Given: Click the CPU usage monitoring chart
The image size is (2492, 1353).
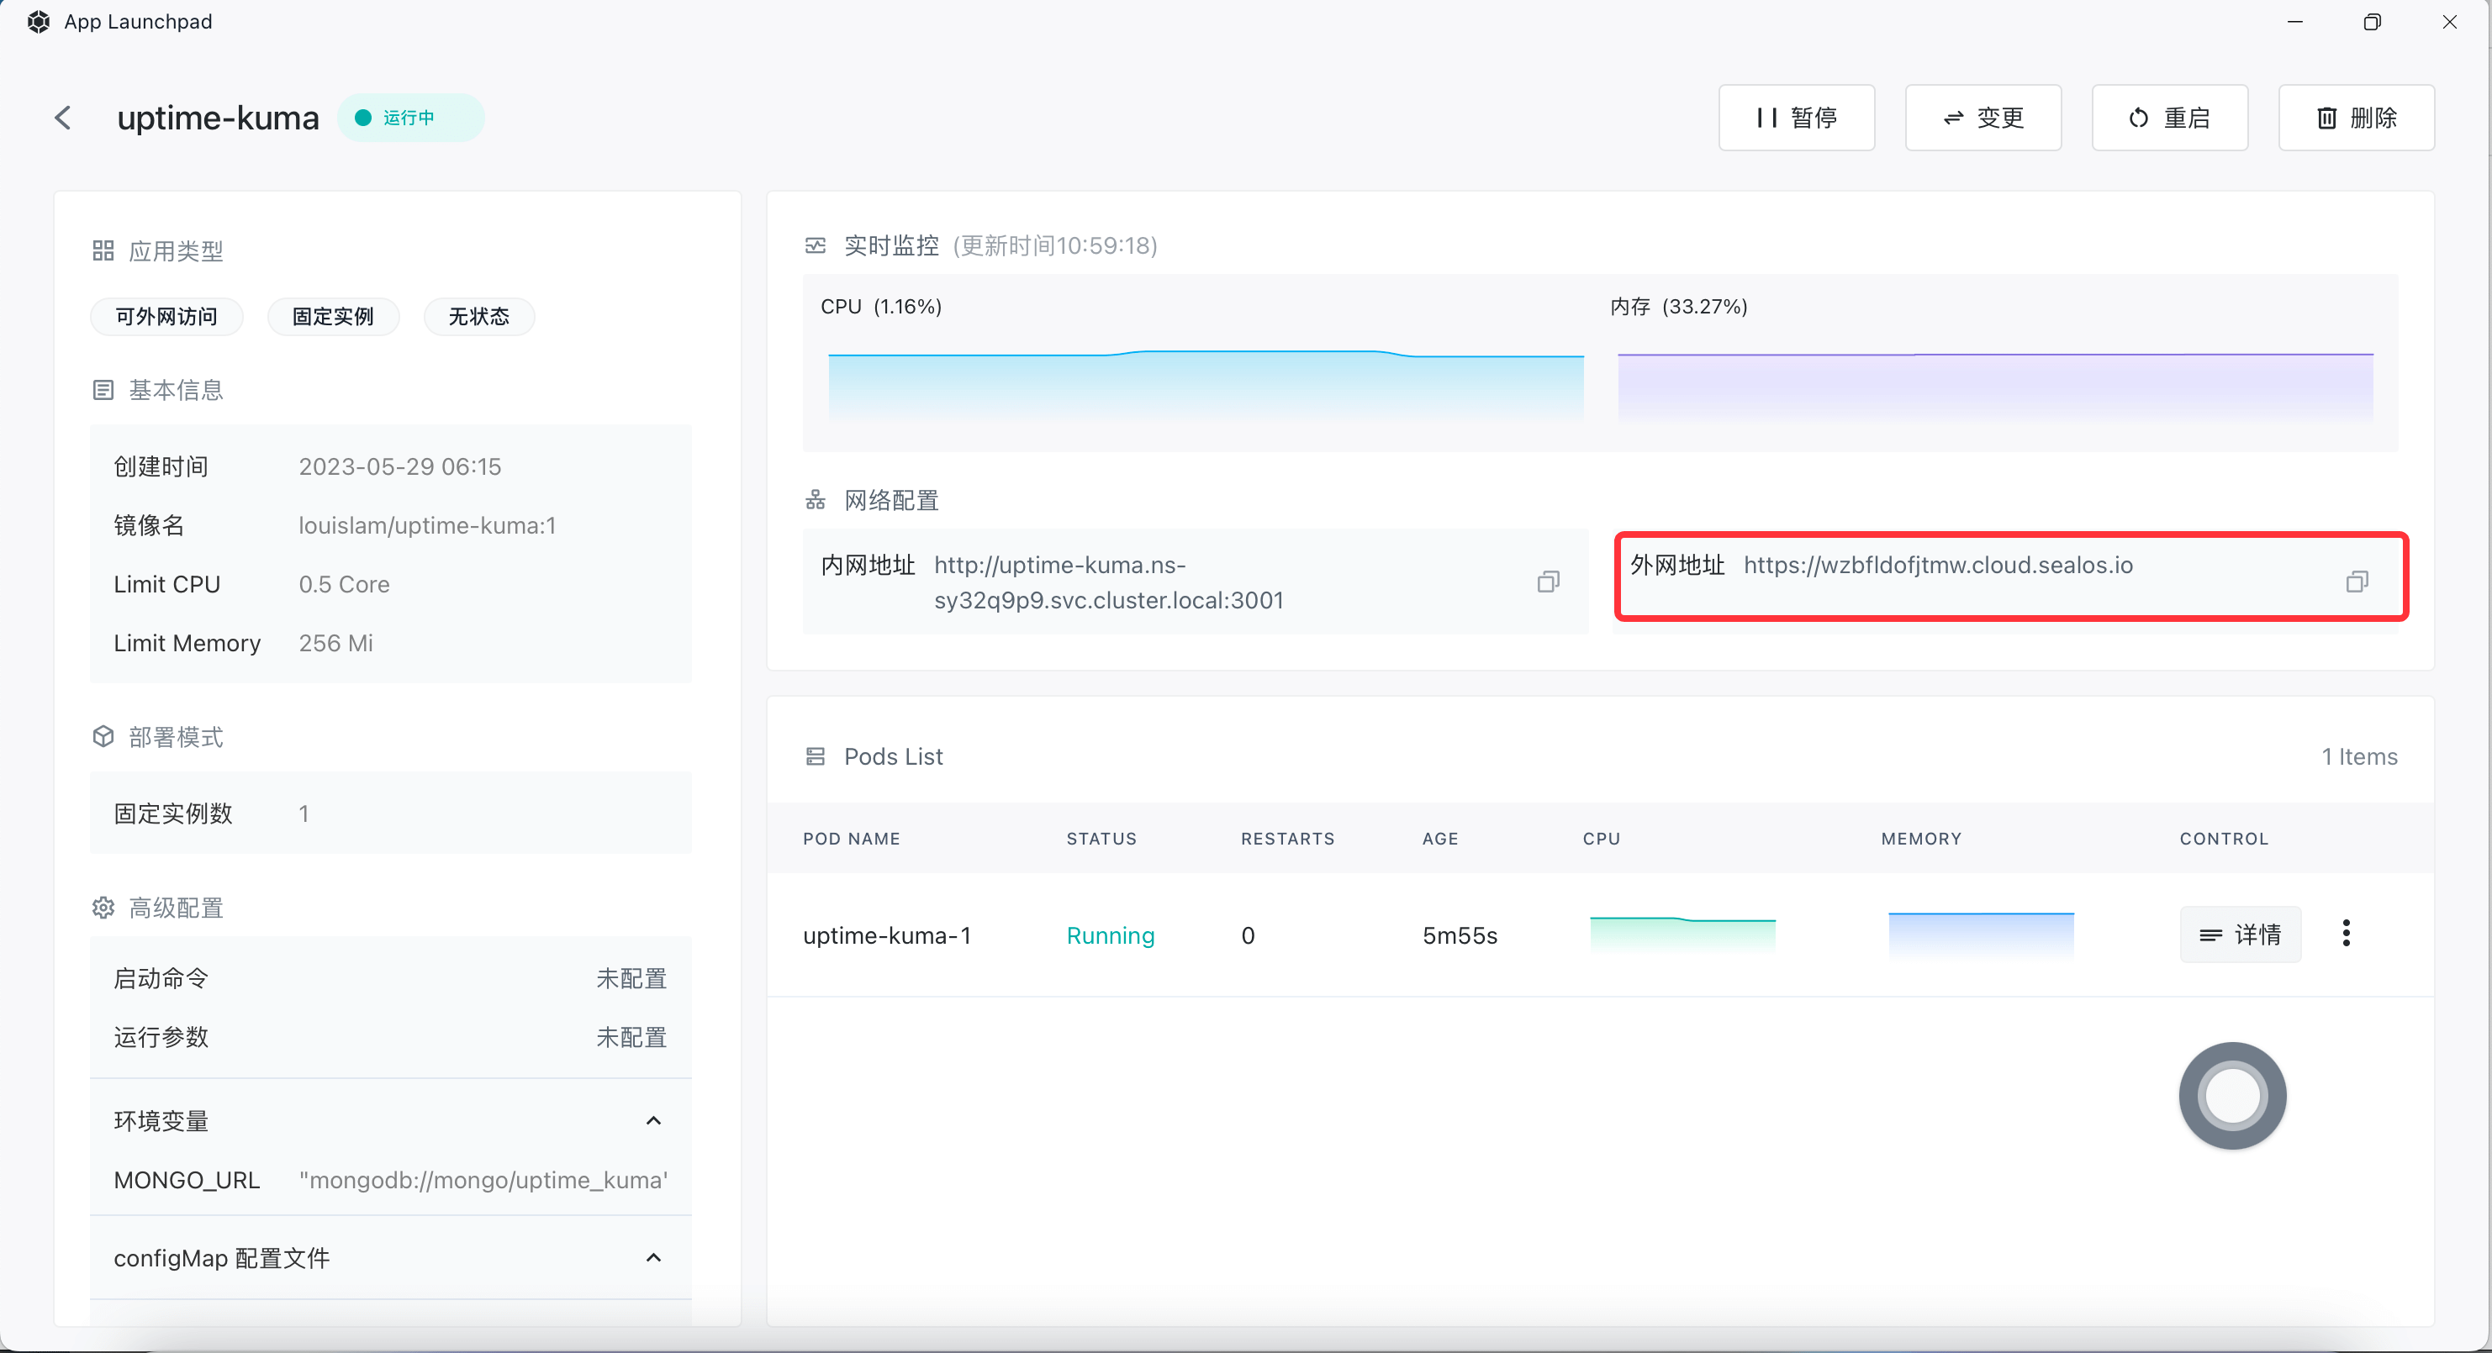Looking at the screenshot, I should click(1206, 384).
